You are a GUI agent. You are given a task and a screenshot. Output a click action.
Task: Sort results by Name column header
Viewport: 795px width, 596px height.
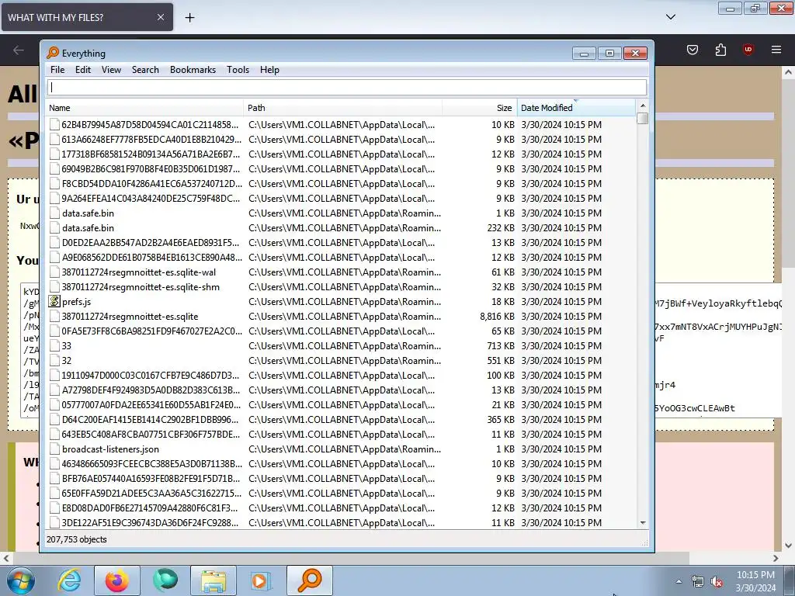tap(145, 107)
